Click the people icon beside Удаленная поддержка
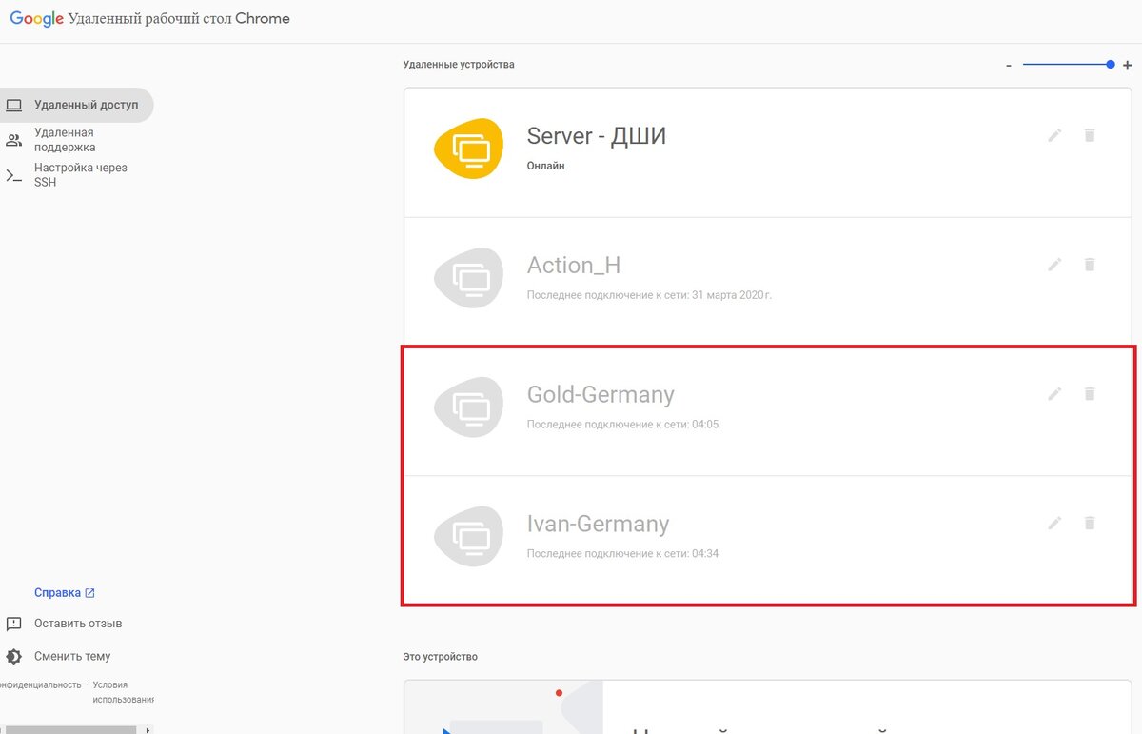Screen dimensions: 1142x734 (13, 140)
